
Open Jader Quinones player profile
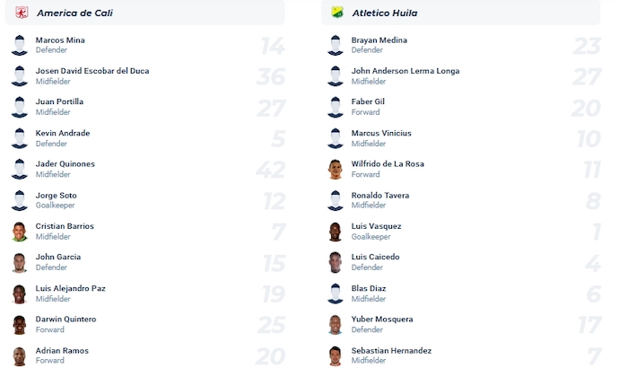[65, 164]
